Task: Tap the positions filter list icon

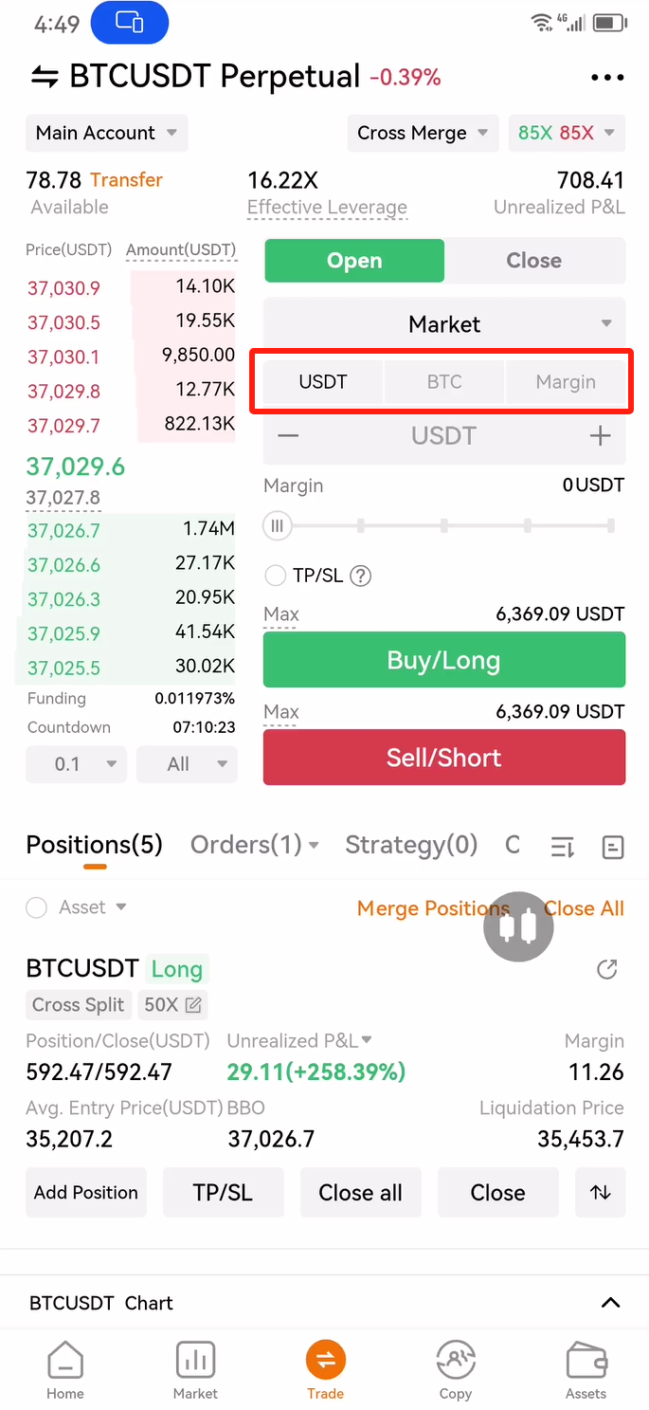Action: (562, 847)
